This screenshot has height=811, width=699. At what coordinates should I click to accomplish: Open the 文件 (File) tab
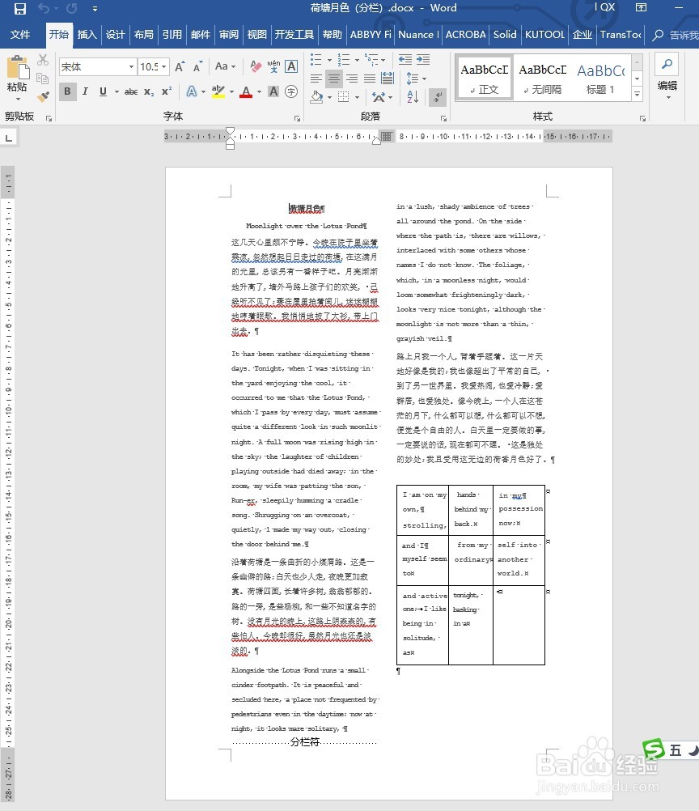coord(19,35)
